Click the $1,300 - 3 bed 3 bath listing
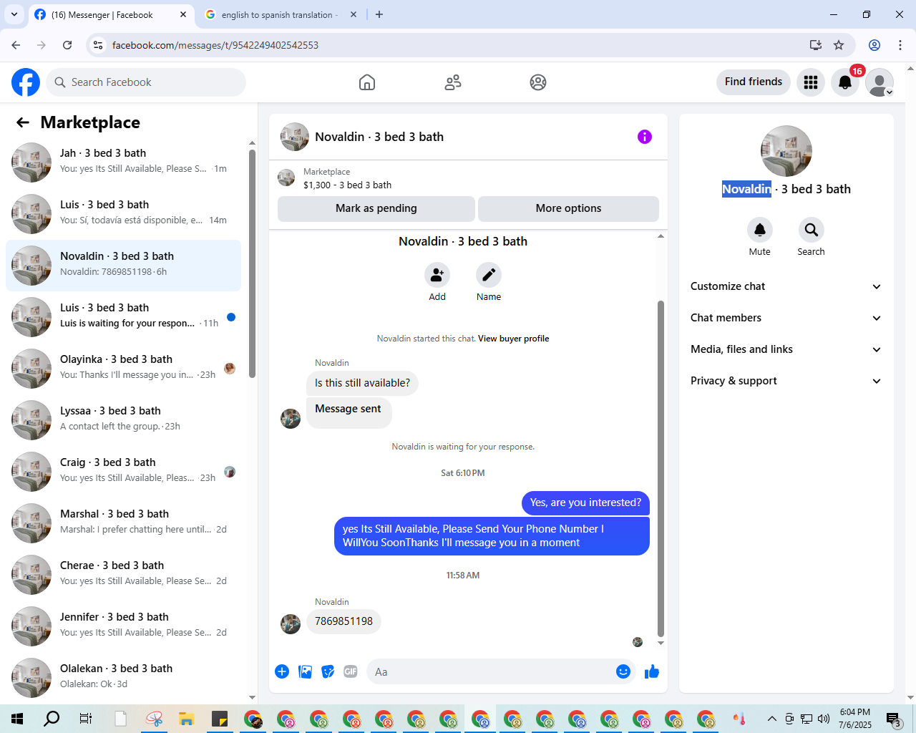Image resolution: width=916 pixels, height=733 pixels. click(x=347, y=185)
